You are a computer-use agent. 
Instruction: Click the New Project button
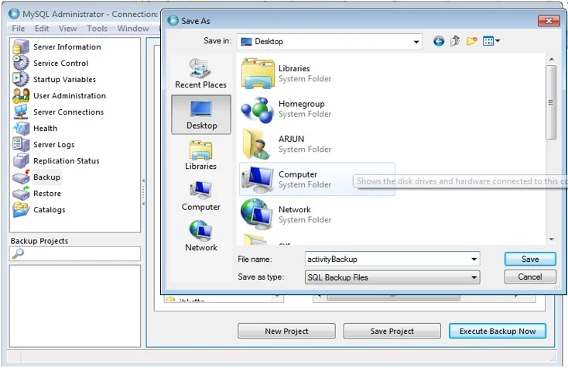pyautogui.click(x=286, y=331)
